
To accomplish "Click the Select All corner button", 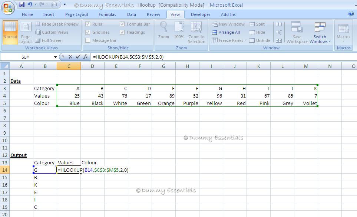I will [4, 66].
